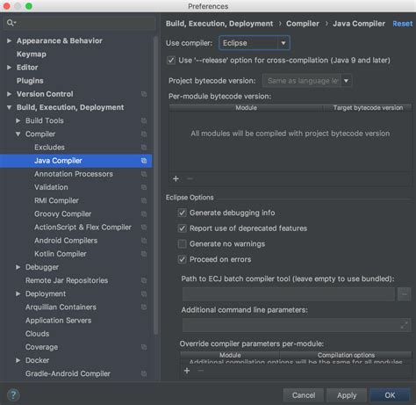This screenshot has width=416, height=405.
Task: Click the Compilation options column header
Action: point(346,355)
